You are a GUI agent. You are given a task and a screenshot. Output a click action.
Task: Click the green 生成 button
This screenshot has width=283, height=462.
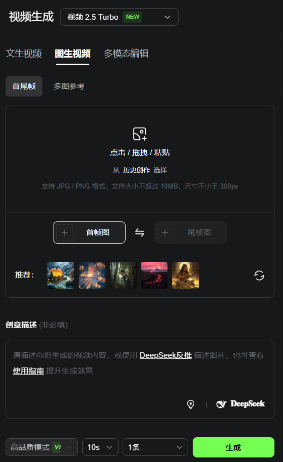234,447
